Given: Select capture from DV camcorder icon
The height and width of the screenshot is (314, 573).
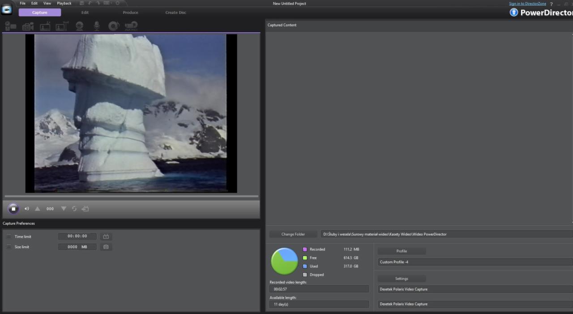Looking at the screenshot, I should (x=10, y=26).
